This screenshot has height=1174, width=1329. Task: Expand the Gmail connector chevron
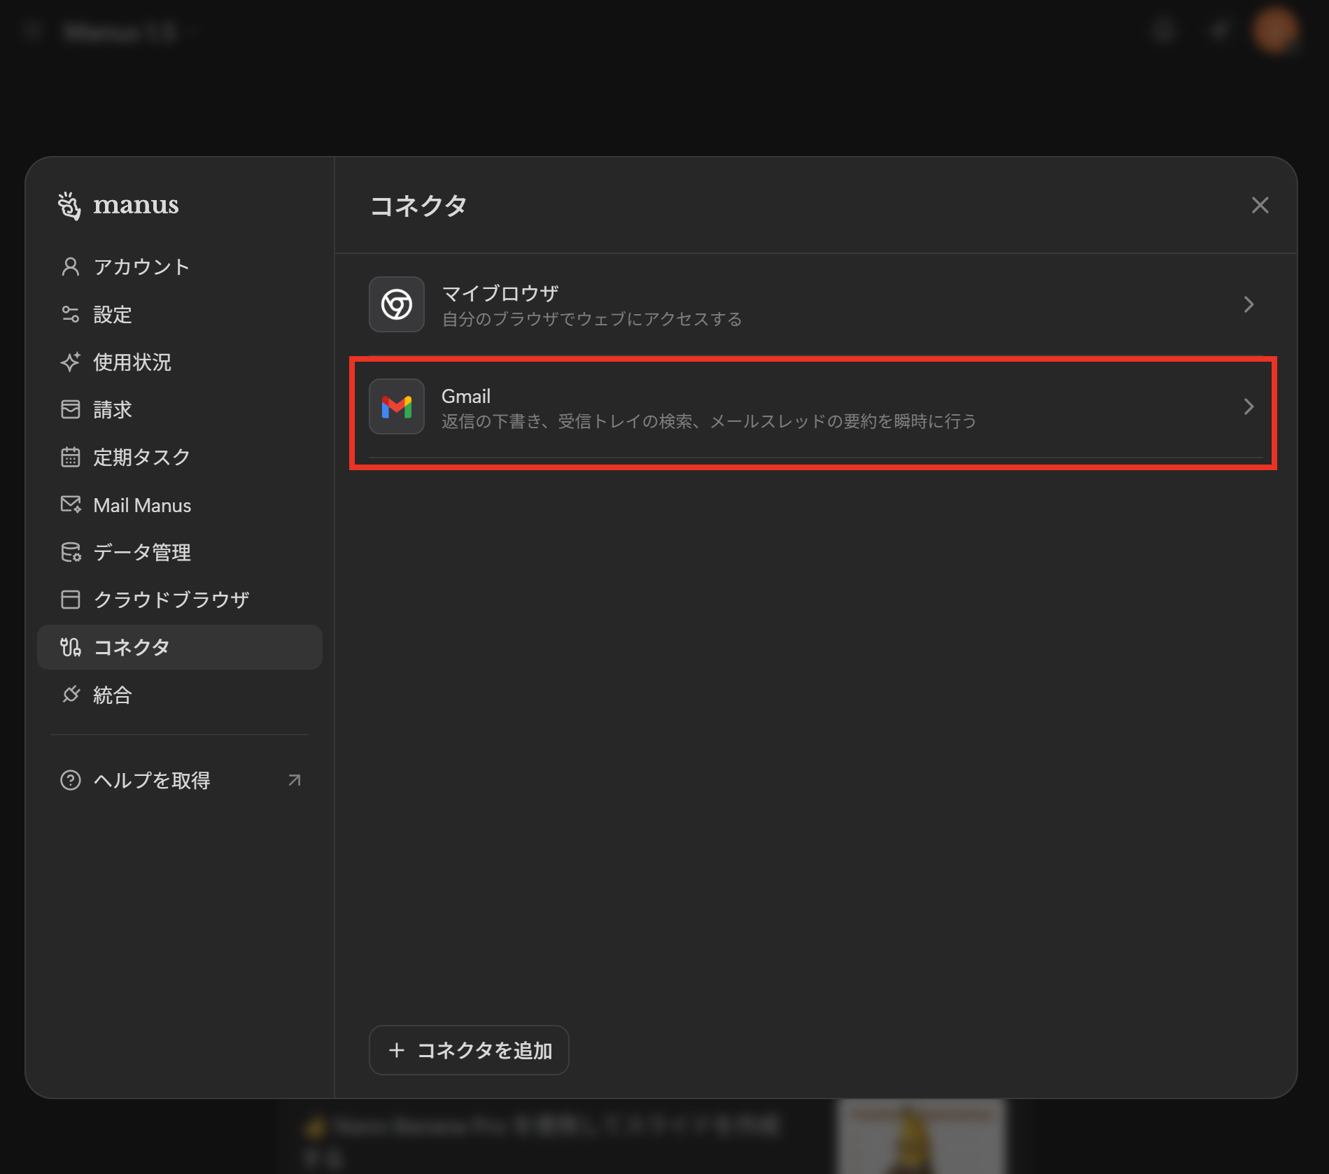(x=1249, y=406)
